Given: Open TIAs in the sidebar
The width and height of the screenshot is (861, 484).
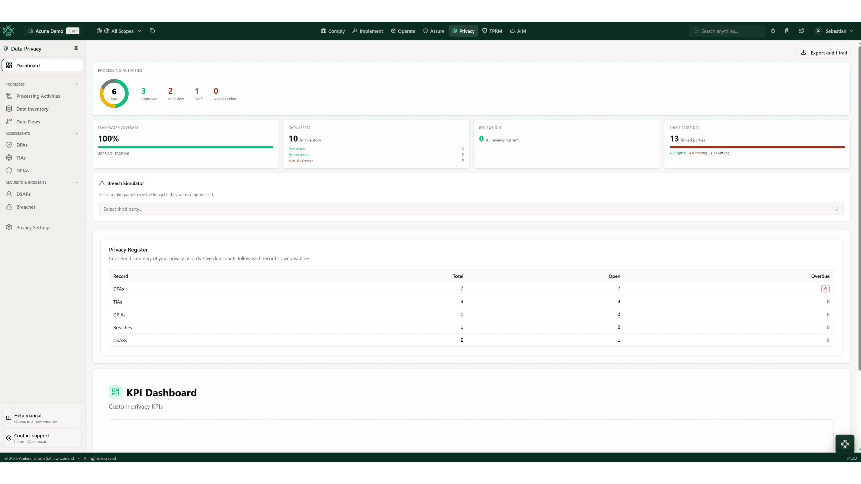Looking at the screenshot, I should click(x=42, y=158).
